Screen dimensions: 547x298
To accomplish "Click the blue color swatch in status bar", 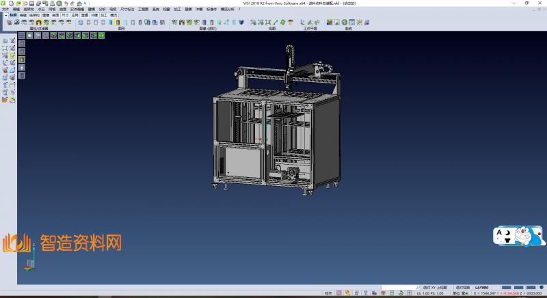I will pos(507,288).
